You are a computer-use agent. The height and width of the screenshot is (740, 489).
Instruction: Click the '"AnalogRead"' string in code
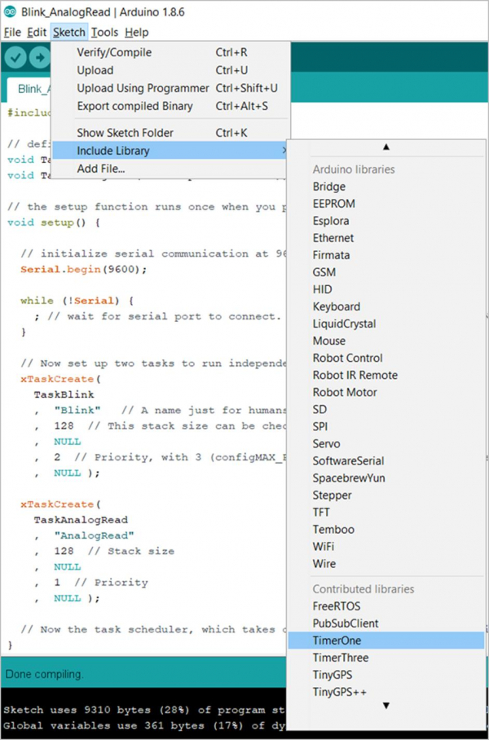tap(95, 535)
